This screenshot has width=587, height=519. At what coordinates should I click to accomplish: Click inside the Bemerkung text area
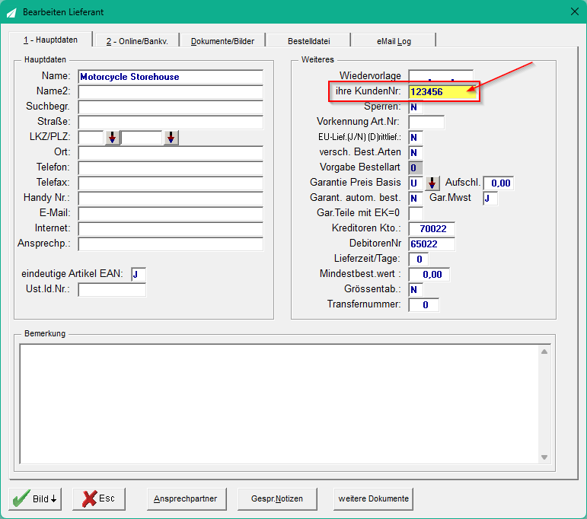279,404
